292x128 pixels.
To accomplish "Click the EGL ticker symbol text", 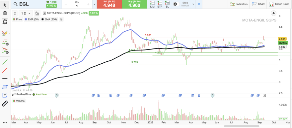I will 24,4.
